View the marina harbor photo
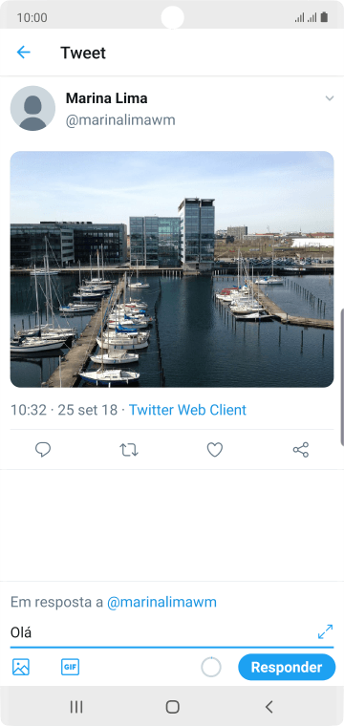The width and height of the screenshot is (344, 726). 172,269
